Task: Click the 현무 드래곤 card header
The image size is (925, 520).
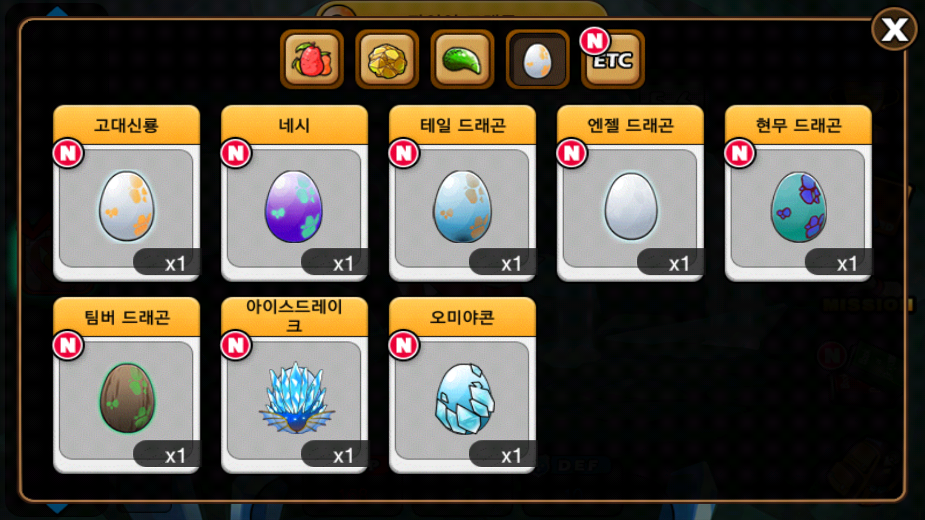Action: (x=798, y=125)
